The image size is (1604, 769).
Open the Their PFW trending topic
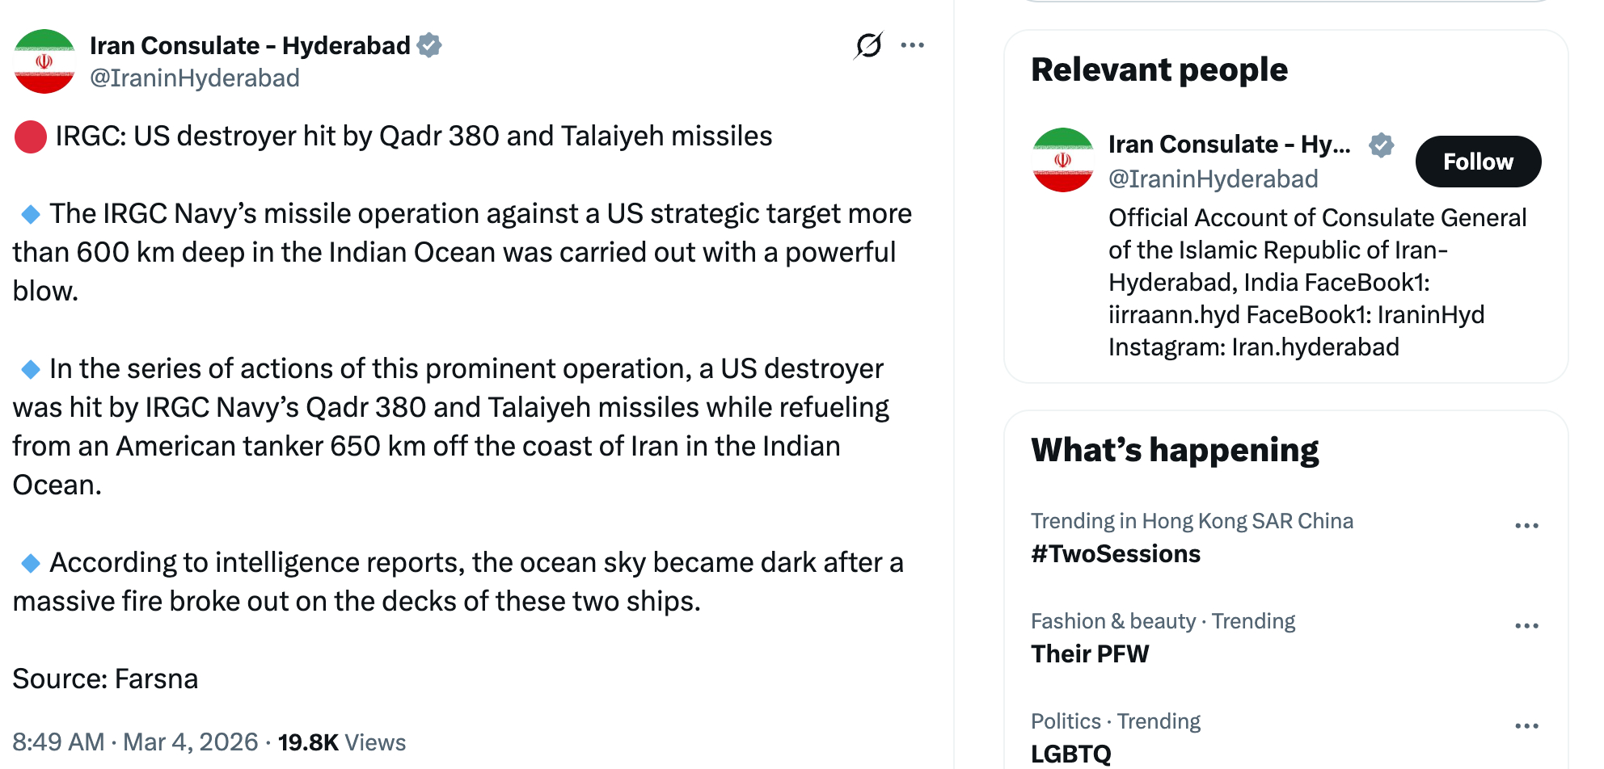(1090, 654)
